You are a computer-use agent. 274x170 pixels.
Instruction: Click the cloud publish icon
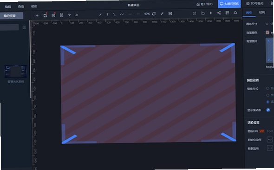235,13
